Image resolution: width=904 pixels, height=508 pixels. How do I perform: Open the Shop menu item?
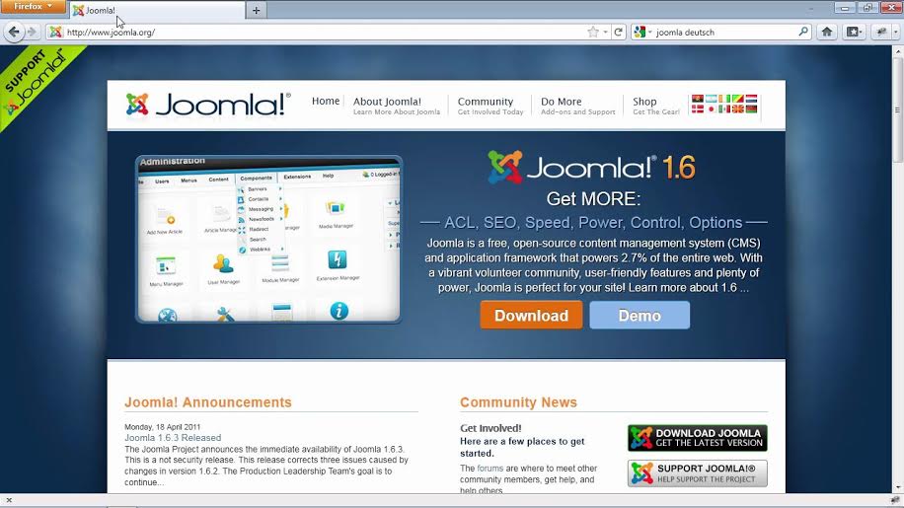[655, 106]
